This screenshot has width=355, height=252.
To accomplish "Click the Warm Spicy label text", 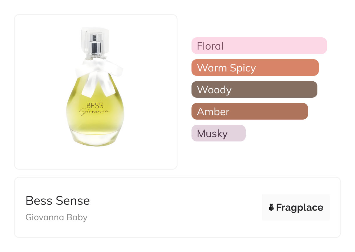I will [226, 68].
